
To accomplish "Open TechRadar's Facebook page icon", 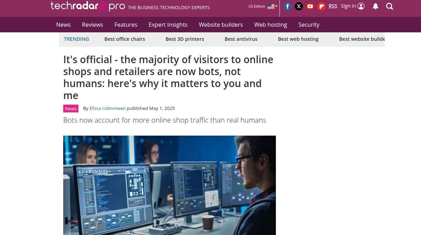I will pyautogui.click(x=287, y=6).
